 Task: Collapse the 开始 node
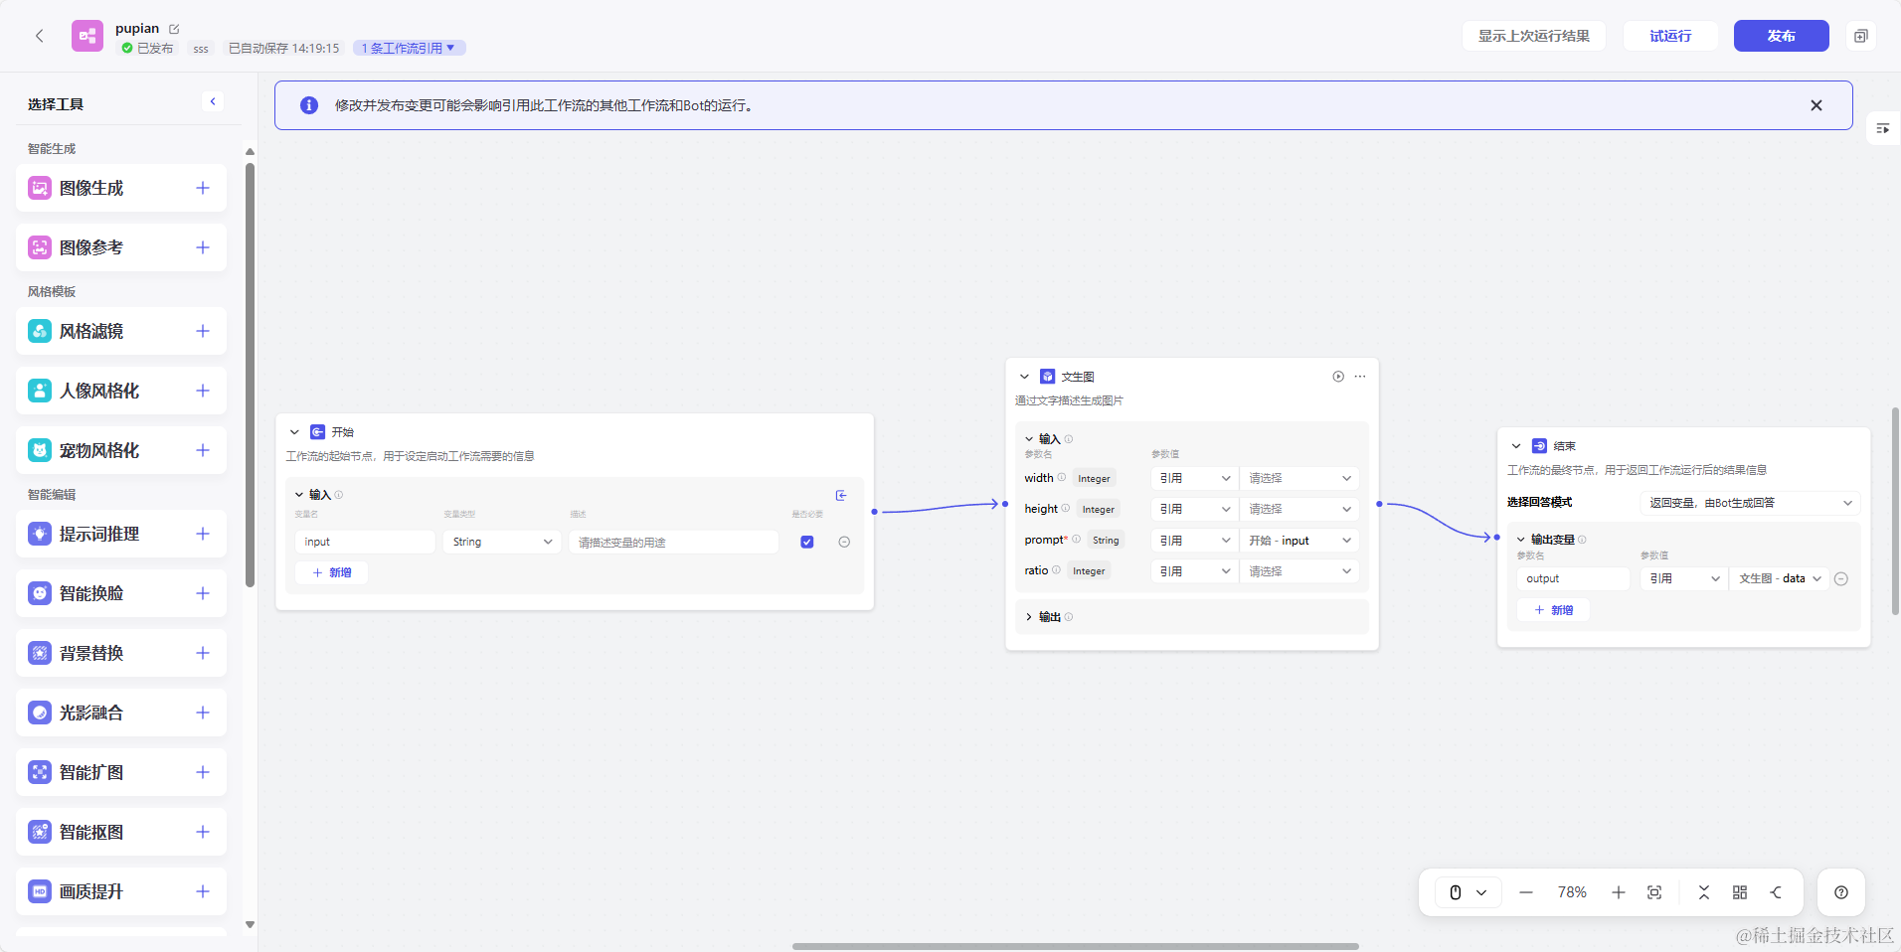294,432
